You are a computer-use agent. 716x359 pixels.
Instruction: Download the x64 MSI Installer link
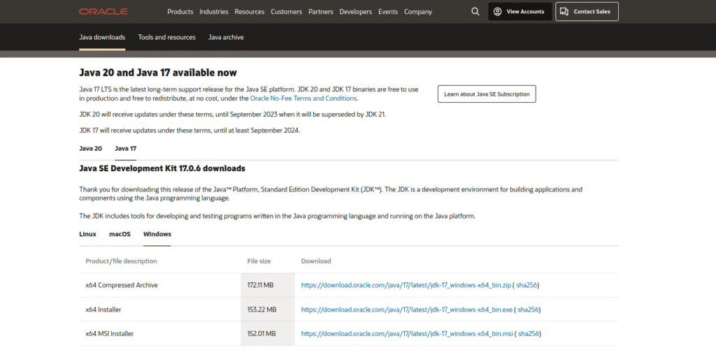[406, 334]
